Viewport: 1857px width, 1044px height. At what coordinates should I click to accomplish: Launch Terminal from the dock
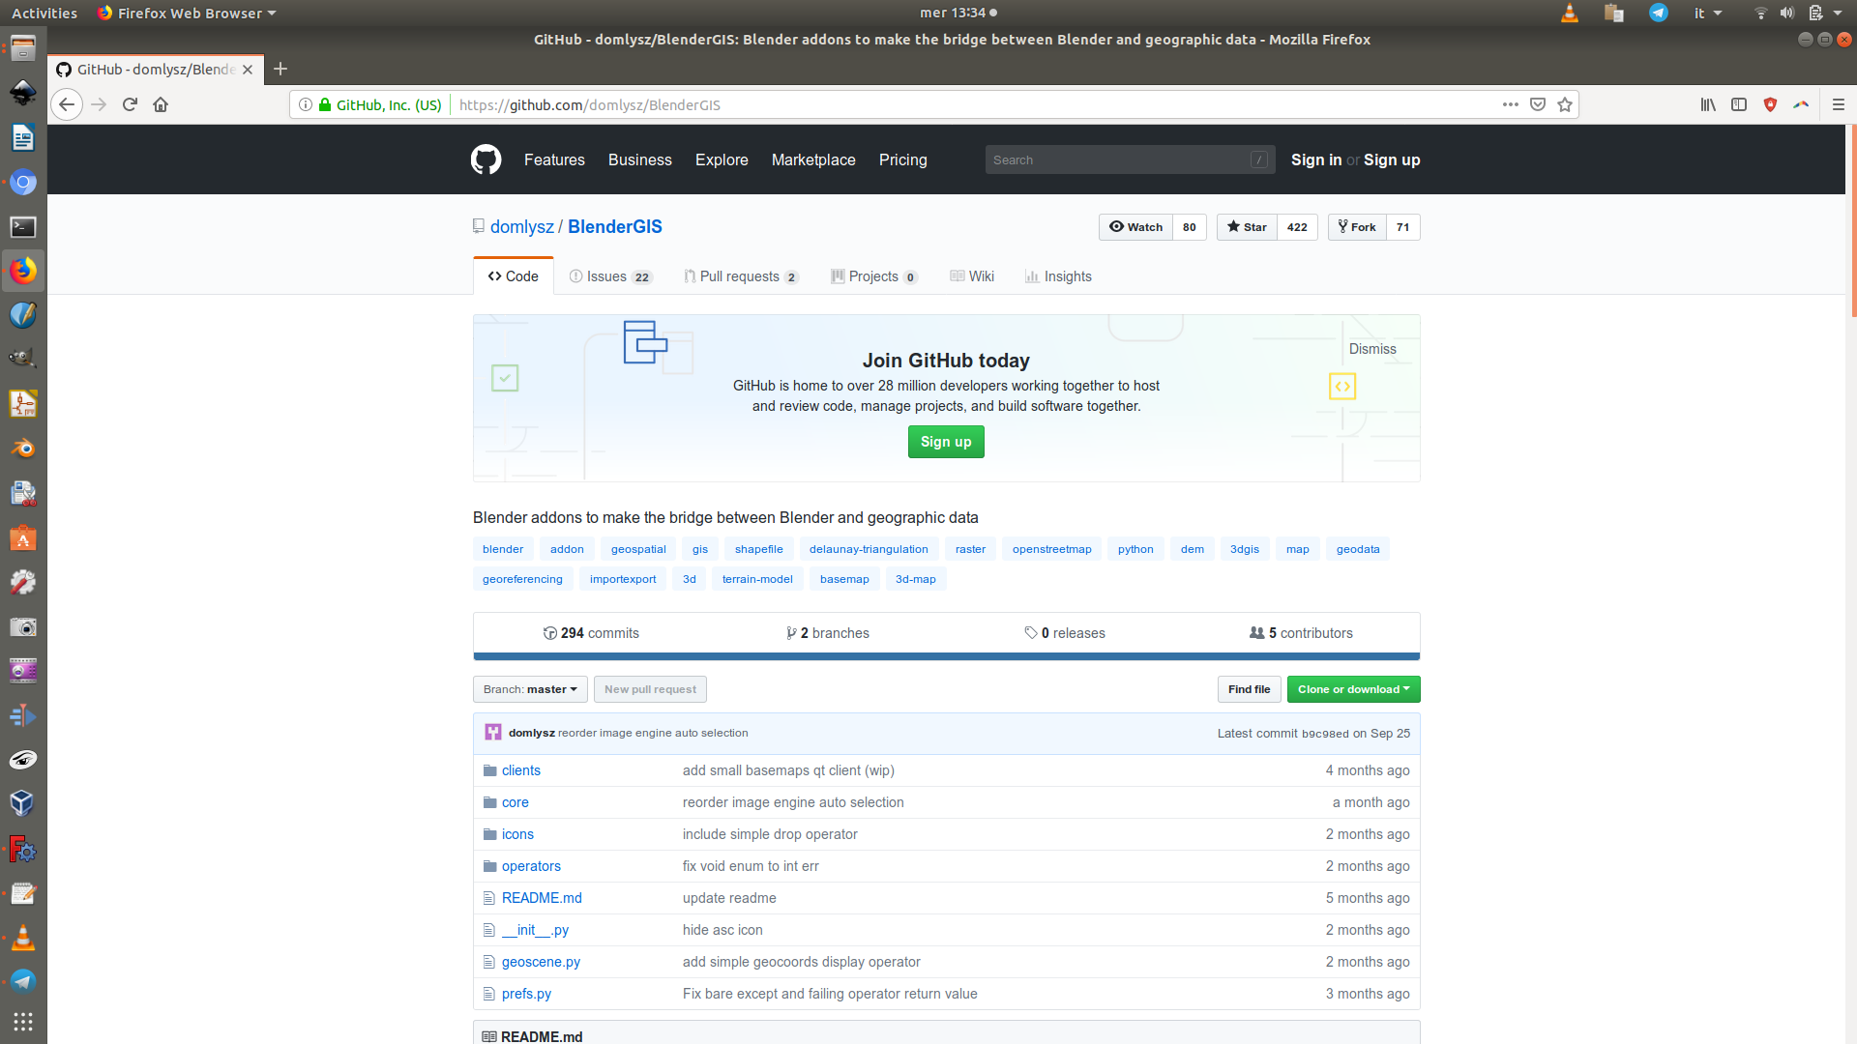[x=23, y=226]
